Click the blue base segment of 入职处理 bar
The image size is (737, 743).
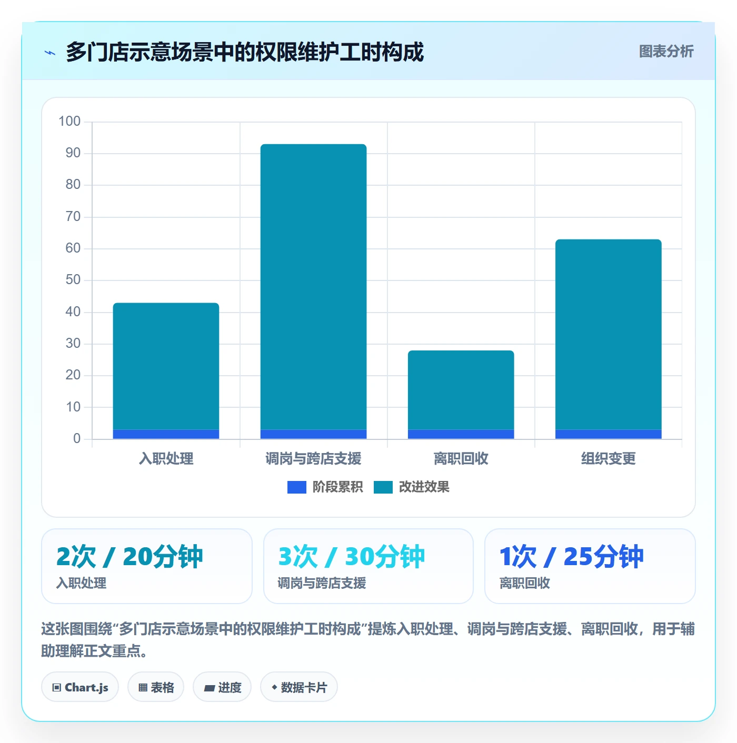tap(166, 434)
